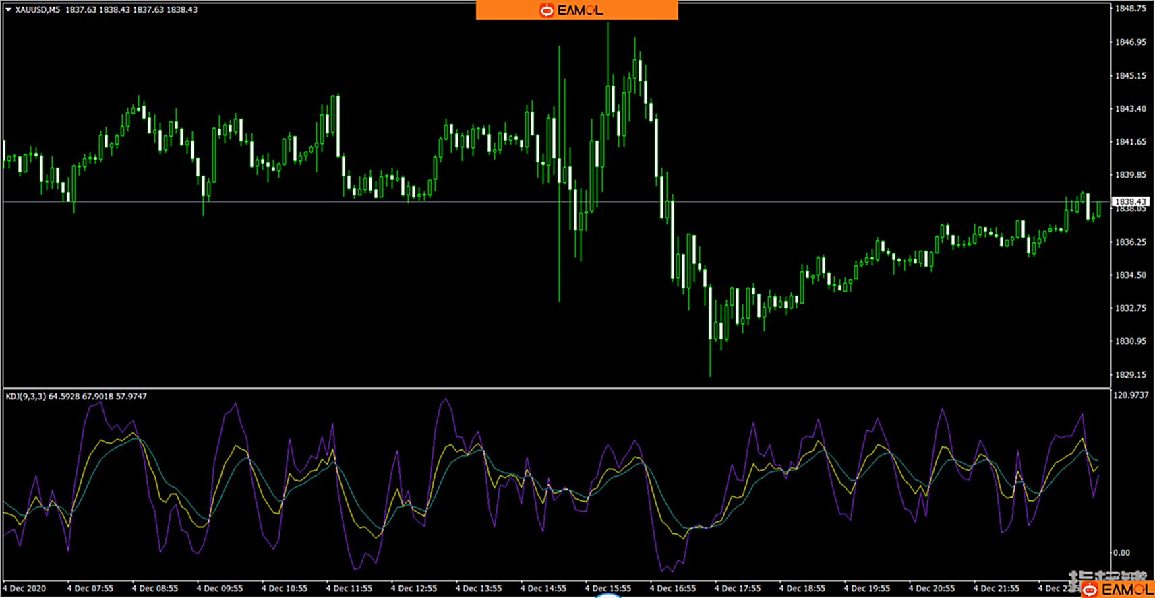1155x598 pixels.
Task: Click the EAMOL robot logo at bottom-right corner
Action: point(1090,590)
